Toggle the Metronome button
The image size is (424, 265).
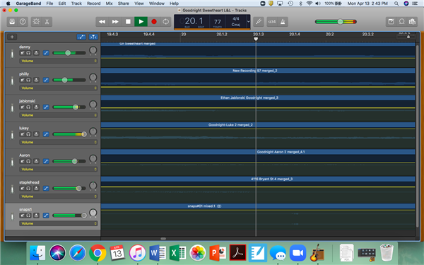[283, 22]
